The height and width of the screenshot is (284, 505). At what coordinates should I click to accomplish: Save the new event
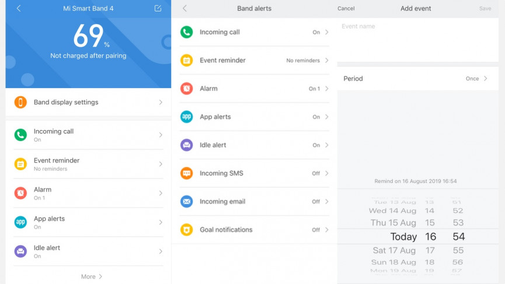(x=485, y=8)
